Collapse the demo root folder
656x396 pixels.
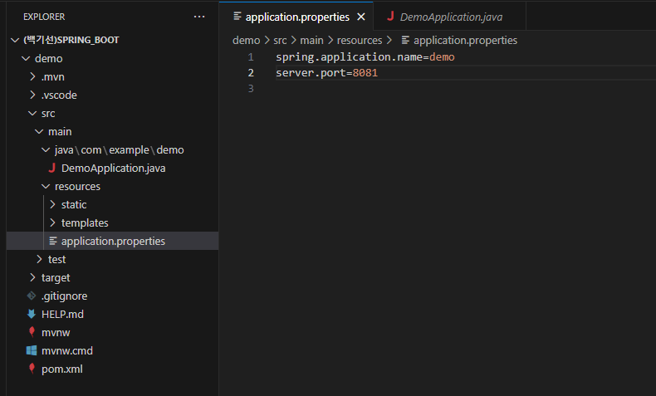click(x=25, y=59)
